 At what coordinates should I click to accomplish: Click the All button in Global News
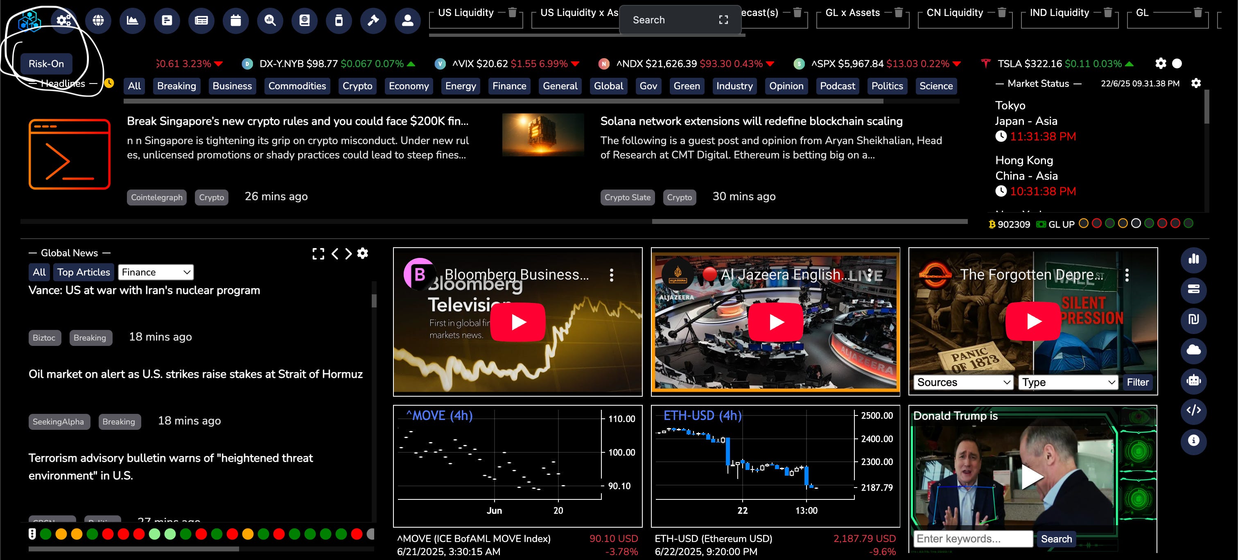39,272
